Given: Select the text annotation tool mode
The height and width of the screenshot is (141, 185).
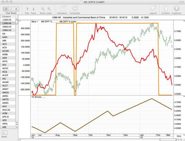Looking at the screenshot, I should [x=16, y=9].
